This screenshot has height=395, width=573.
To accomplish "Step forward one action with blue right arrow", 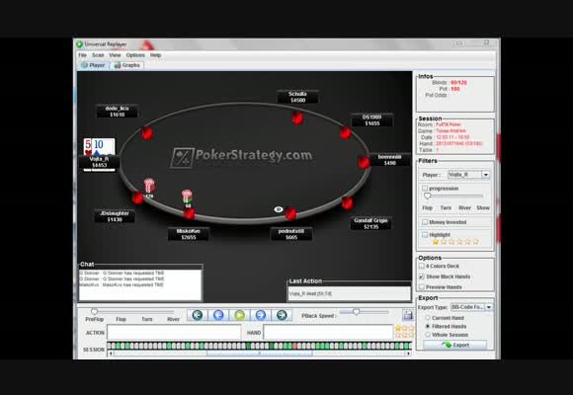I will pyautogui.click(x=261, y=315).
